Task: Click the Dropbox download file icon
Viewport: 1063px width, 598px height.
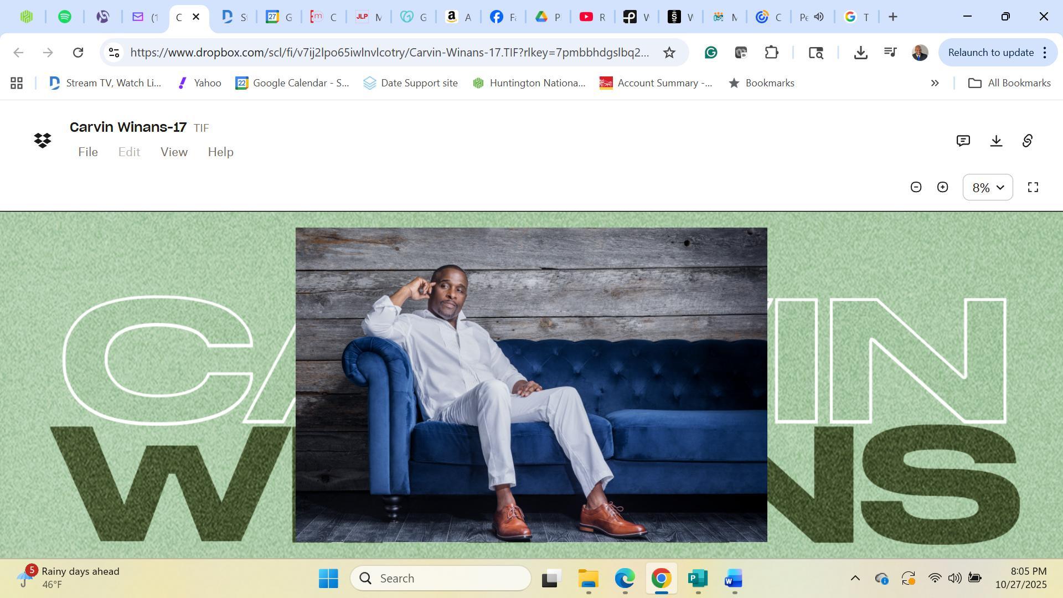Action: [996, 141]
